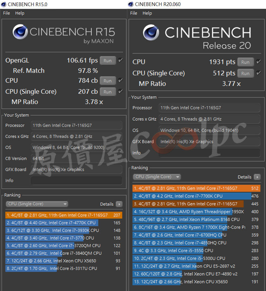Click the Ref. Match value 97.8 %
The width and height of the screenshot is (266, 291).
[88, 71]
